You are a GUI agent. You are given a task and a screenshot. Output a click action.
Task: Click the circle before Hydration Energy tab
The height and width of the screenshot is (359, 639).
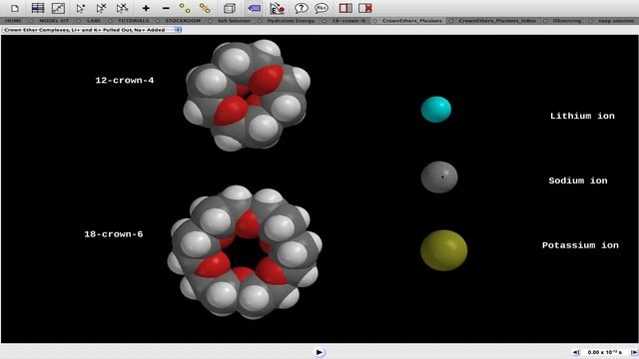(260, 20)
